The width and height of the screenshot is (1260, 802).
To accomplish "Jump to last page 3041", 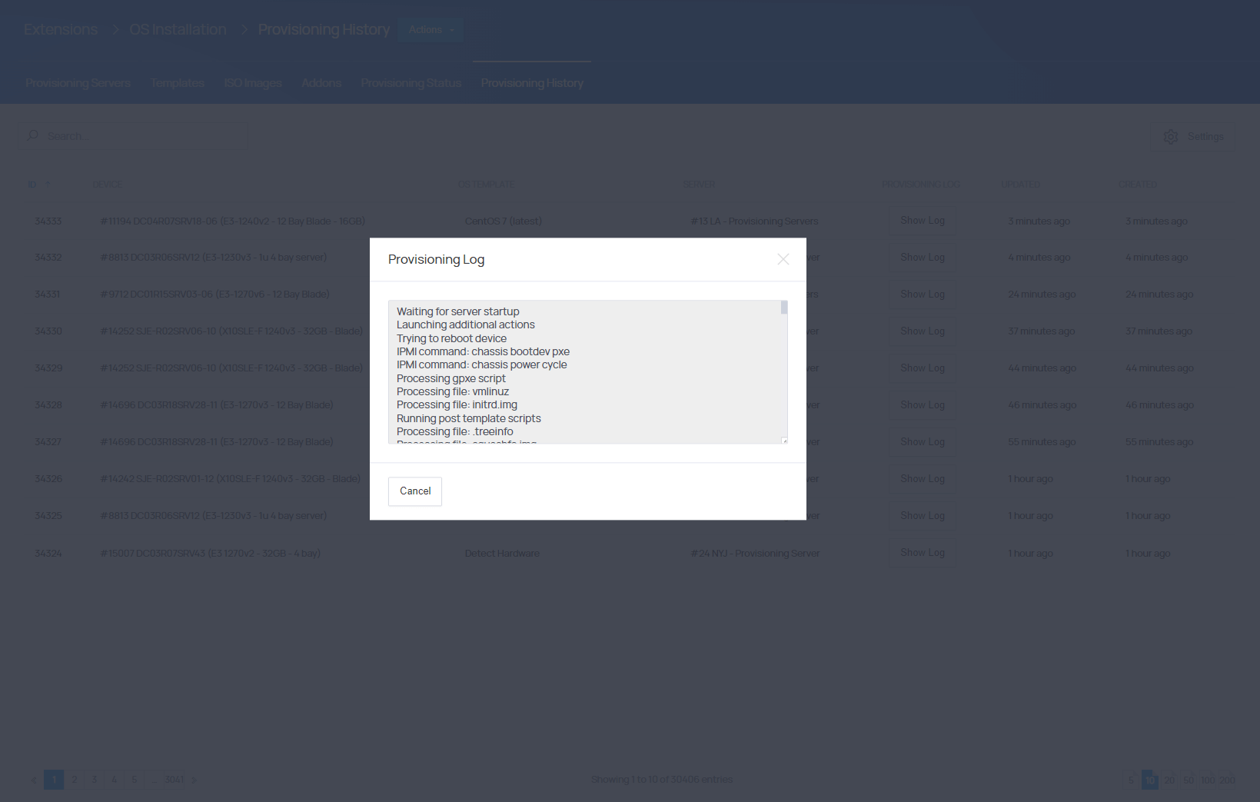I will click(175, 780).
